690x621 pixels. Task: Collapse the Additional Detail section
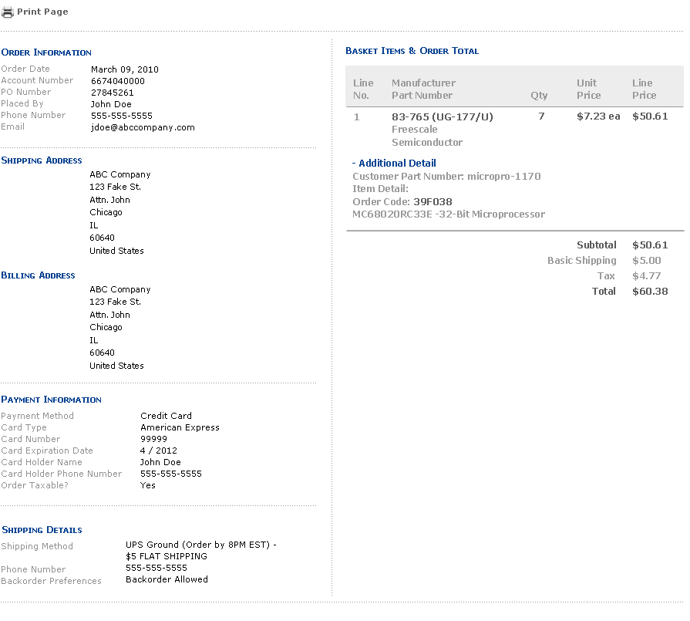394,163
